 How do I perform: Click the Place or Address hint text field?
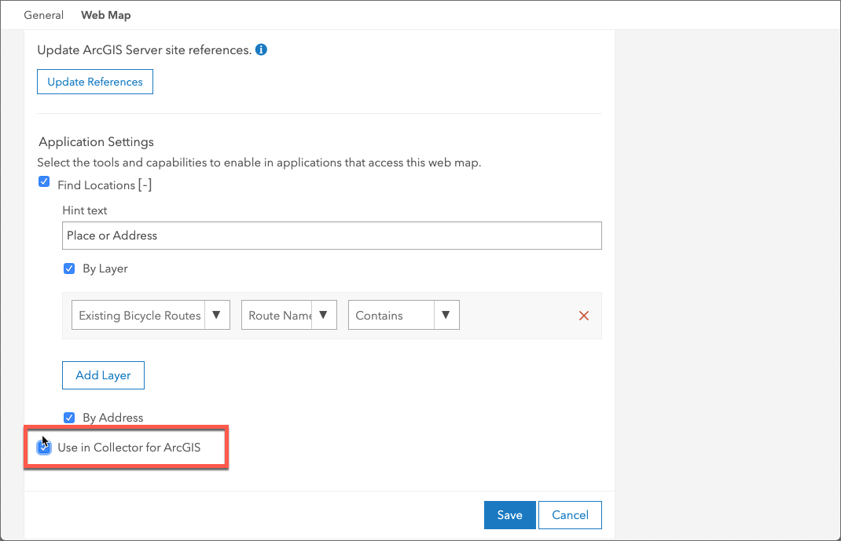pyautogui.click(x=332, y=236)
